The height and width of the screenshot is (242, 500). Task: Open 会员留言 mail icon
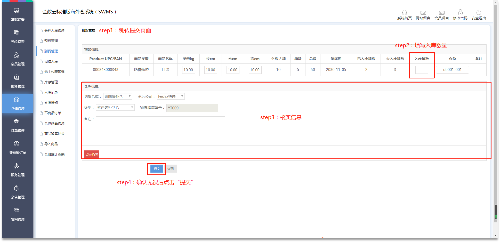pyautogui.click(x=441, y=13)
